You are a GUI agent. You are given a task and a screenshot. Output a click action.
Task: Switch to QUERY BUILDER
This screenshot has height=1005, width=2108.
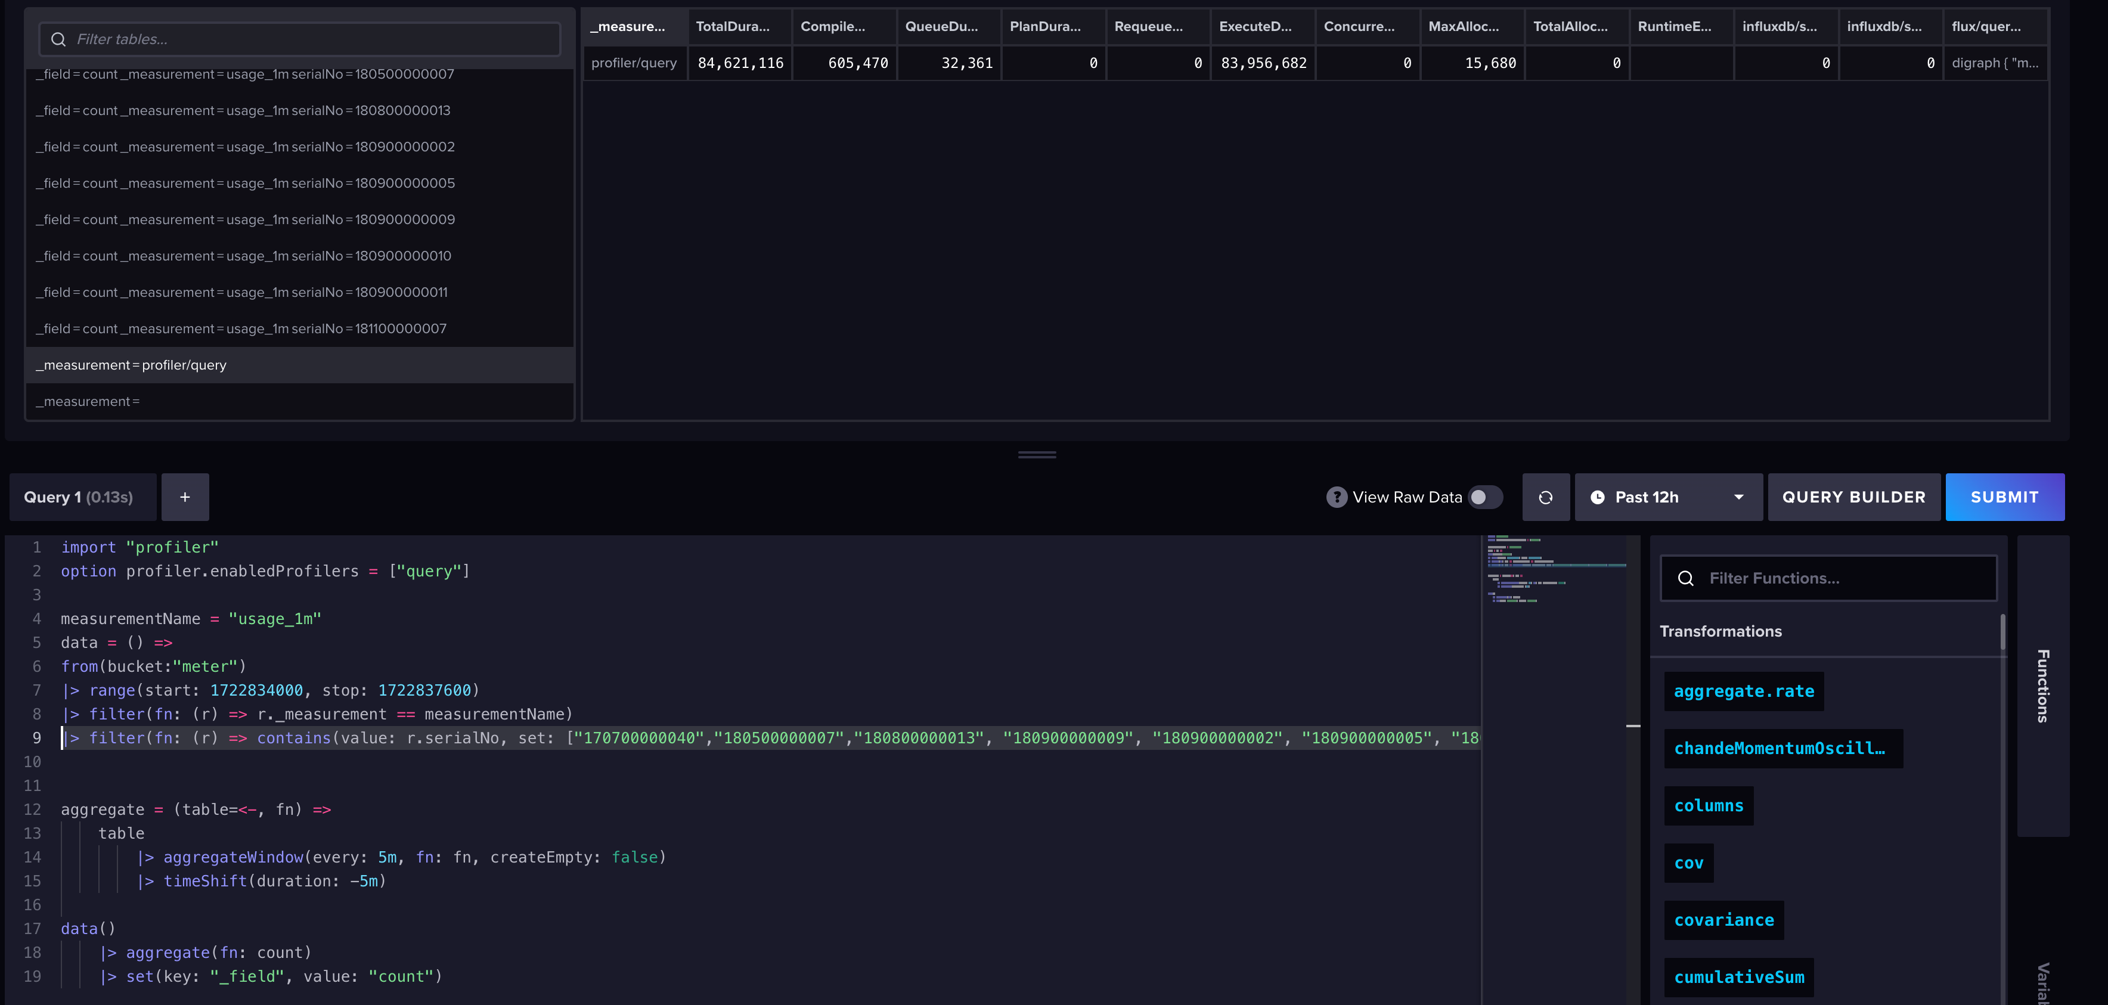(x=1853, y=497)
